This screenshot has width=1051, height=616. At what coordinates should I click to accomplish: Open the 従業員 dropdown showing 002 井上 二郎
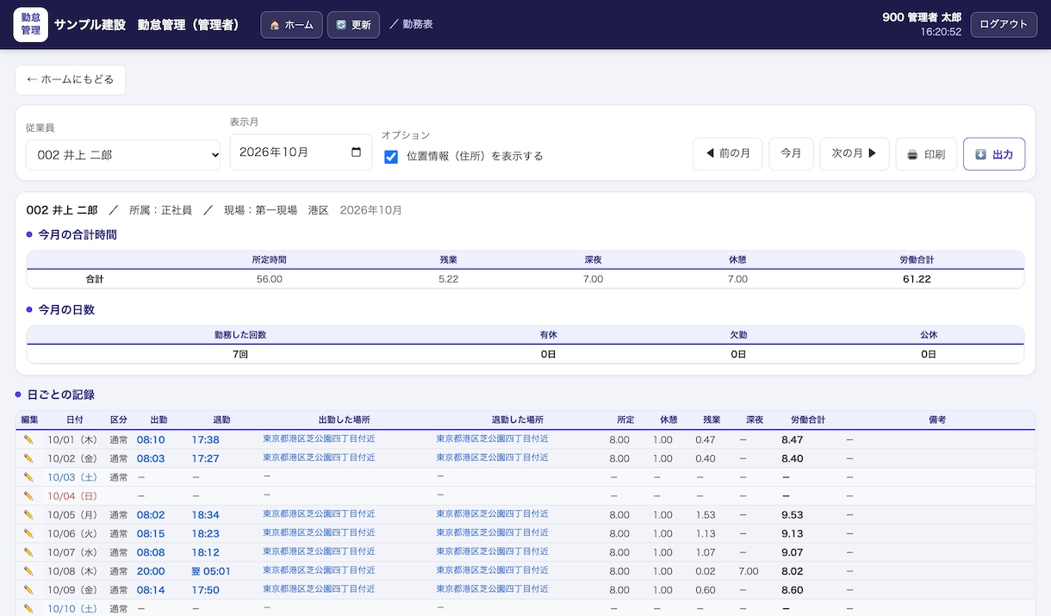click(123, 155)
